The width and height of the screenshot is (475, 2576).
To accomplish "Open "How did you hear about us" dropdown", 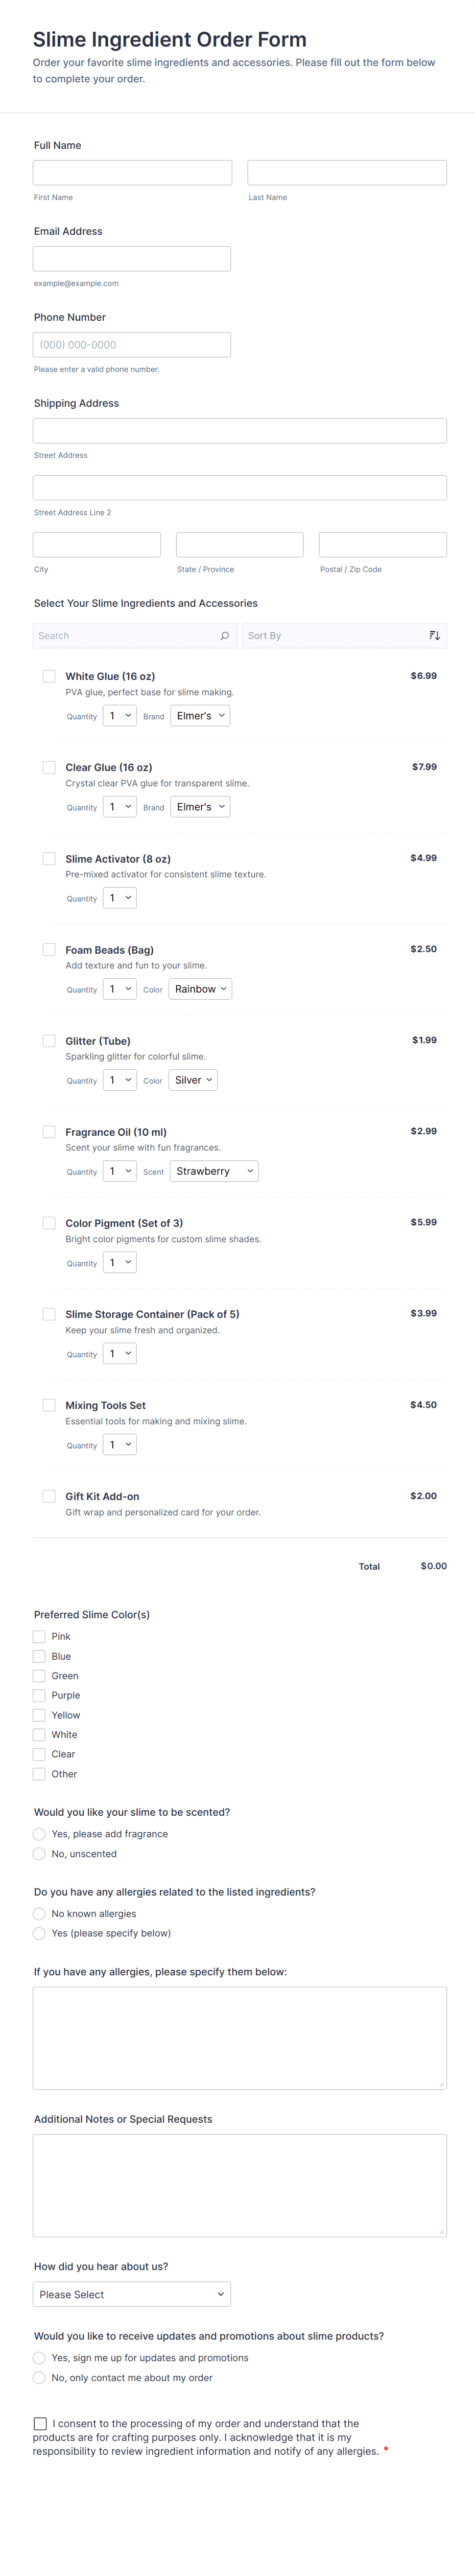I will click(x=132, y=2295).
